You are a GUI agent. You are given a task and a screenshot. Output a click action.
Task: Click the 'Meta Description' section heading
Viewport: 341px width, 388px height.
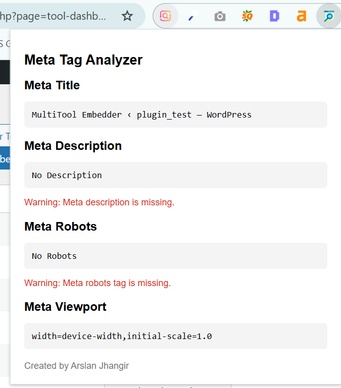coord(73,146)
